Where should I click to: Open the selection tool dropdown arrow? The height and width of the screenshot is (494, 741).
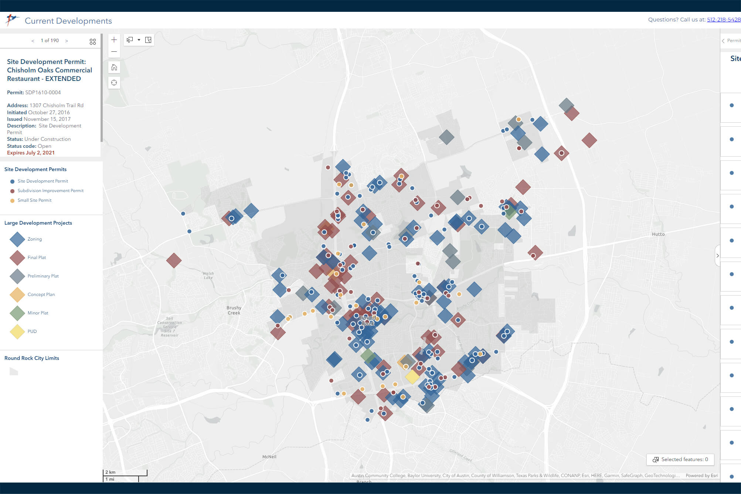pyautogui.click(x=139, y=40)
